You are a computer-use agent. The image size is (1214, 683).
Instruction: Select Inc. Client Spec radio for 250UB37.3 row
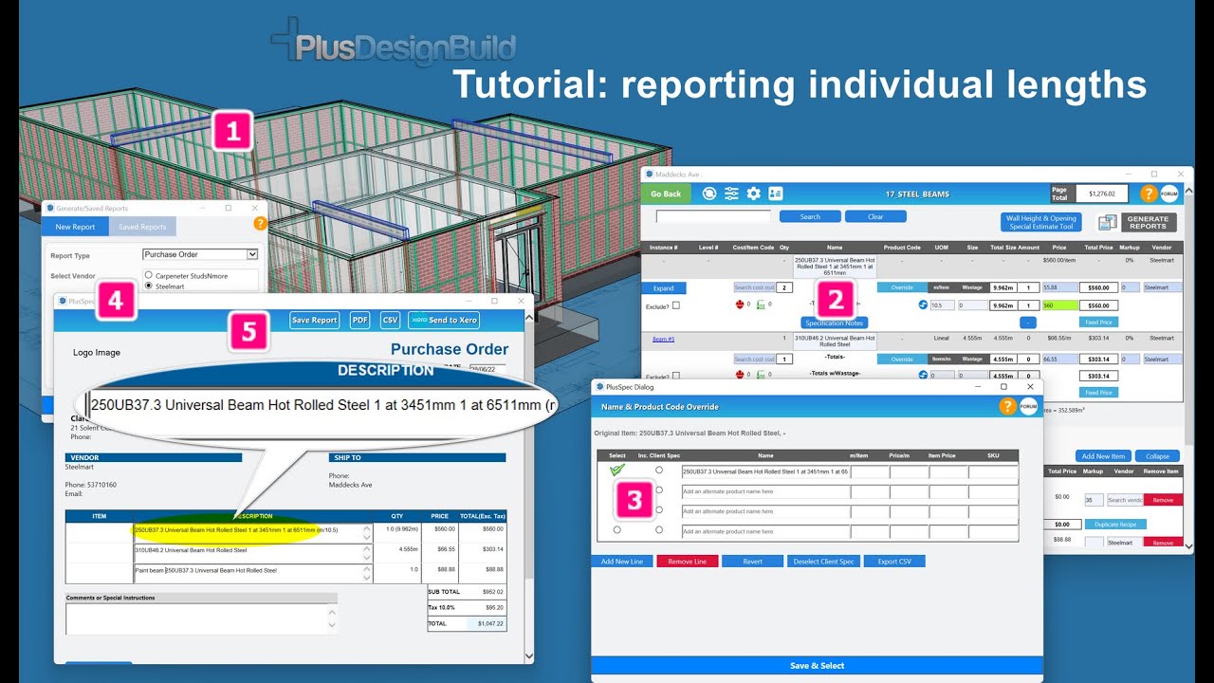[659, 471]
